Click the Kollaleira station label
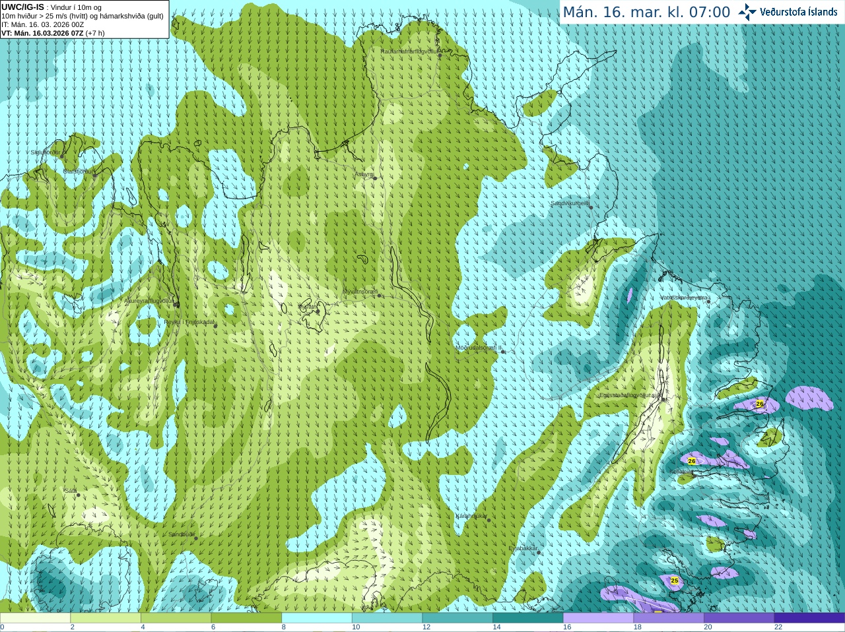Screen dimensions: 845x632 682,472
